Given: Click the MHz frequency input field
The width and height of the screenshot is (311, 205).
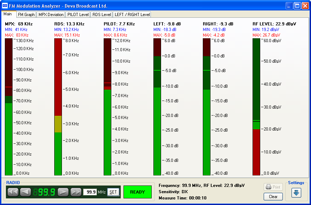Looking at the screenshot, I should point(90,192).
